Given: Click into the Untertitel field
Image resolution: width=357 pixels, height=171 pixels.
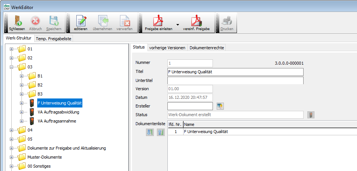Looking at the screenshot, I should [x=235, y=80].
